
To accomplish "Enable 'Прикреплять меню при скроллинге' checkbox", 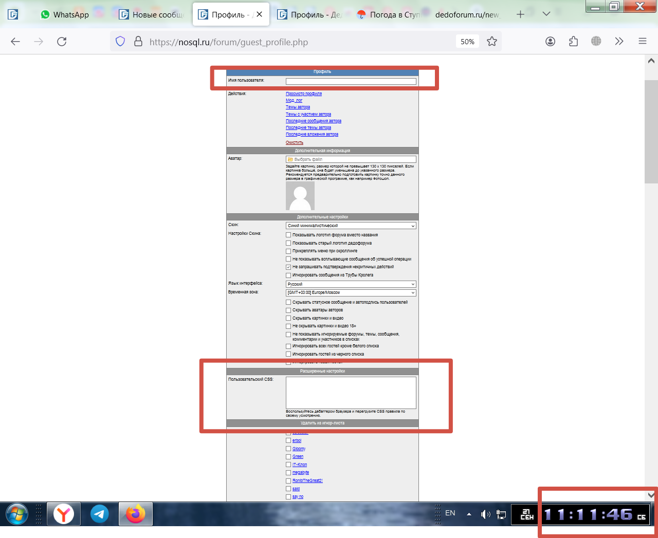I will coord(288,251).
